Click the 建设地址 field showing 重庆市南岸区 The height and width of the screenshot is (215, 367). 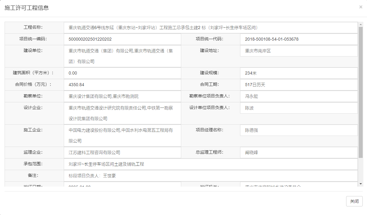(x=299, y=51)
